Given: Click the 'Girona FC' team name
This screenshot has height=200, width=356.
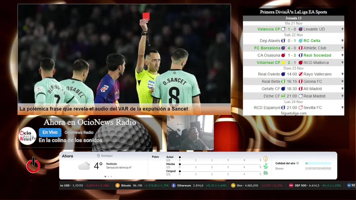Looking at the screenshot, I should (313, 82).
